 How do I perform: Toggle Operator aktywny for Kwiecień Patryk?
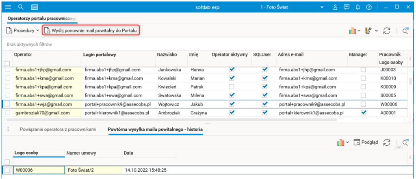pos(232,86)
